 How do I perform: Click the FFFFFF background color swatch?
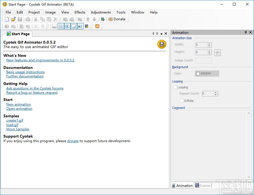pyautogui.click(x=207, y=74)
